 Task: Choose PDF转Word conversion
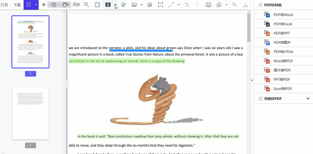[x=284, y=15]
